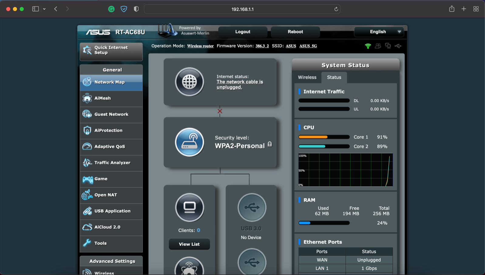This screenshot has width=485, height=275.
Task: Click the firmware version 386.3_2 link
Action: (x=262, y=46)
